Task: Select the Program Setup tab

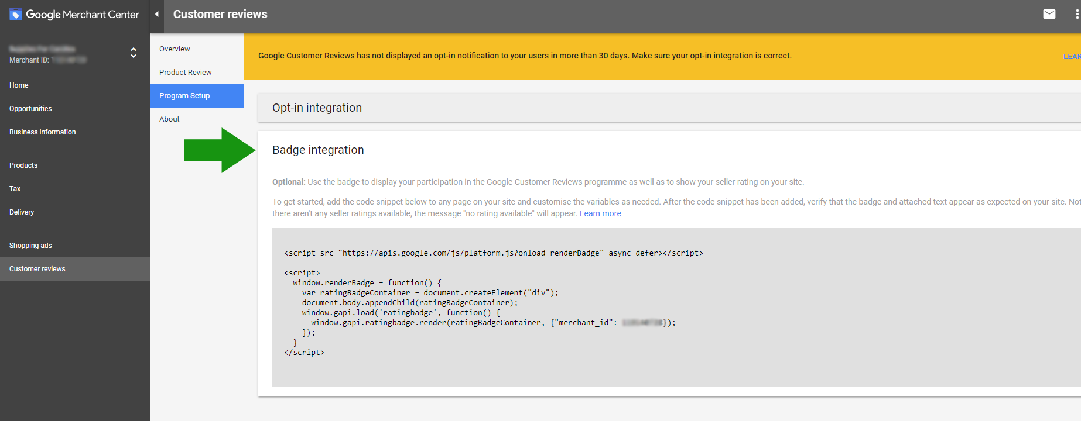Action: click(197, 96)
